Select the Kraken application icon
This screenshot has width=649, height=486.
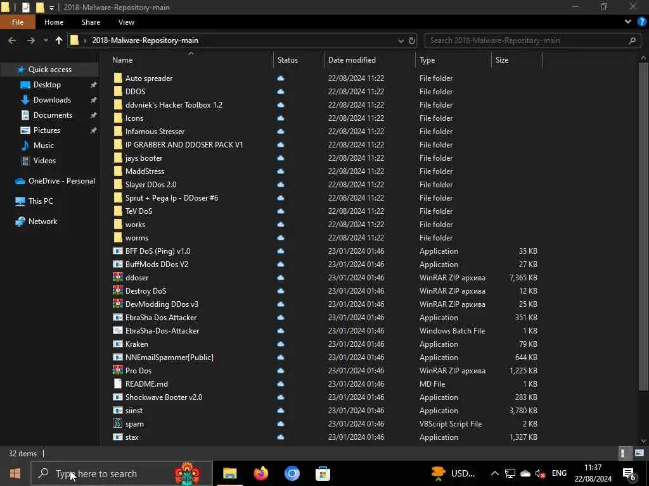118,344
